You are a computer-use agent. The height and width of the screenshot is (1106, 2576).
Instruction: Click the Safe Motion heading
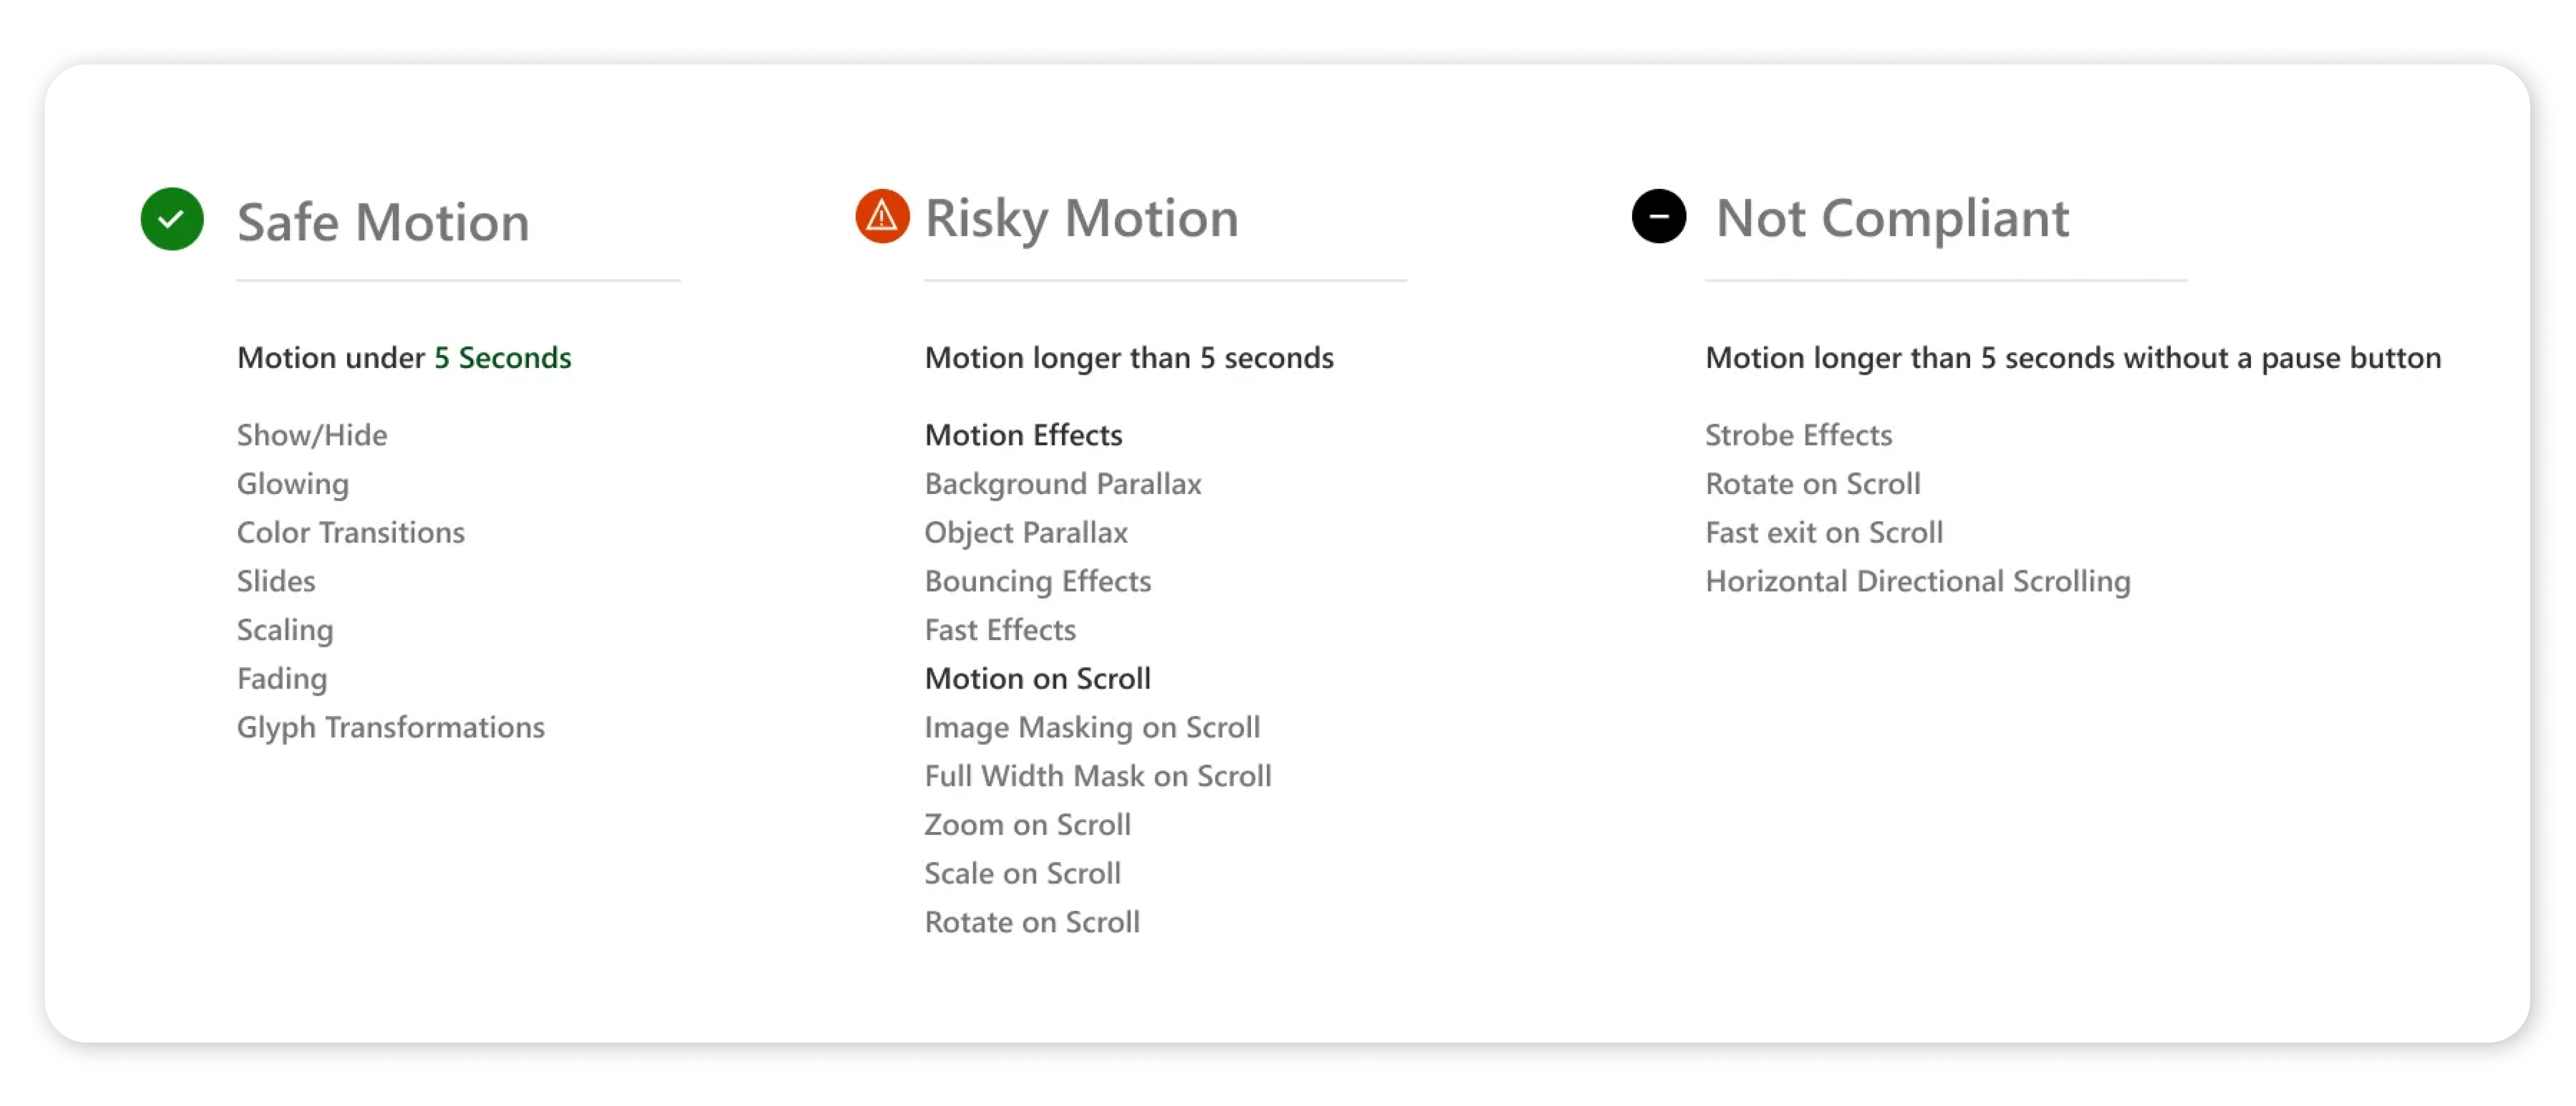coord(383,221)
